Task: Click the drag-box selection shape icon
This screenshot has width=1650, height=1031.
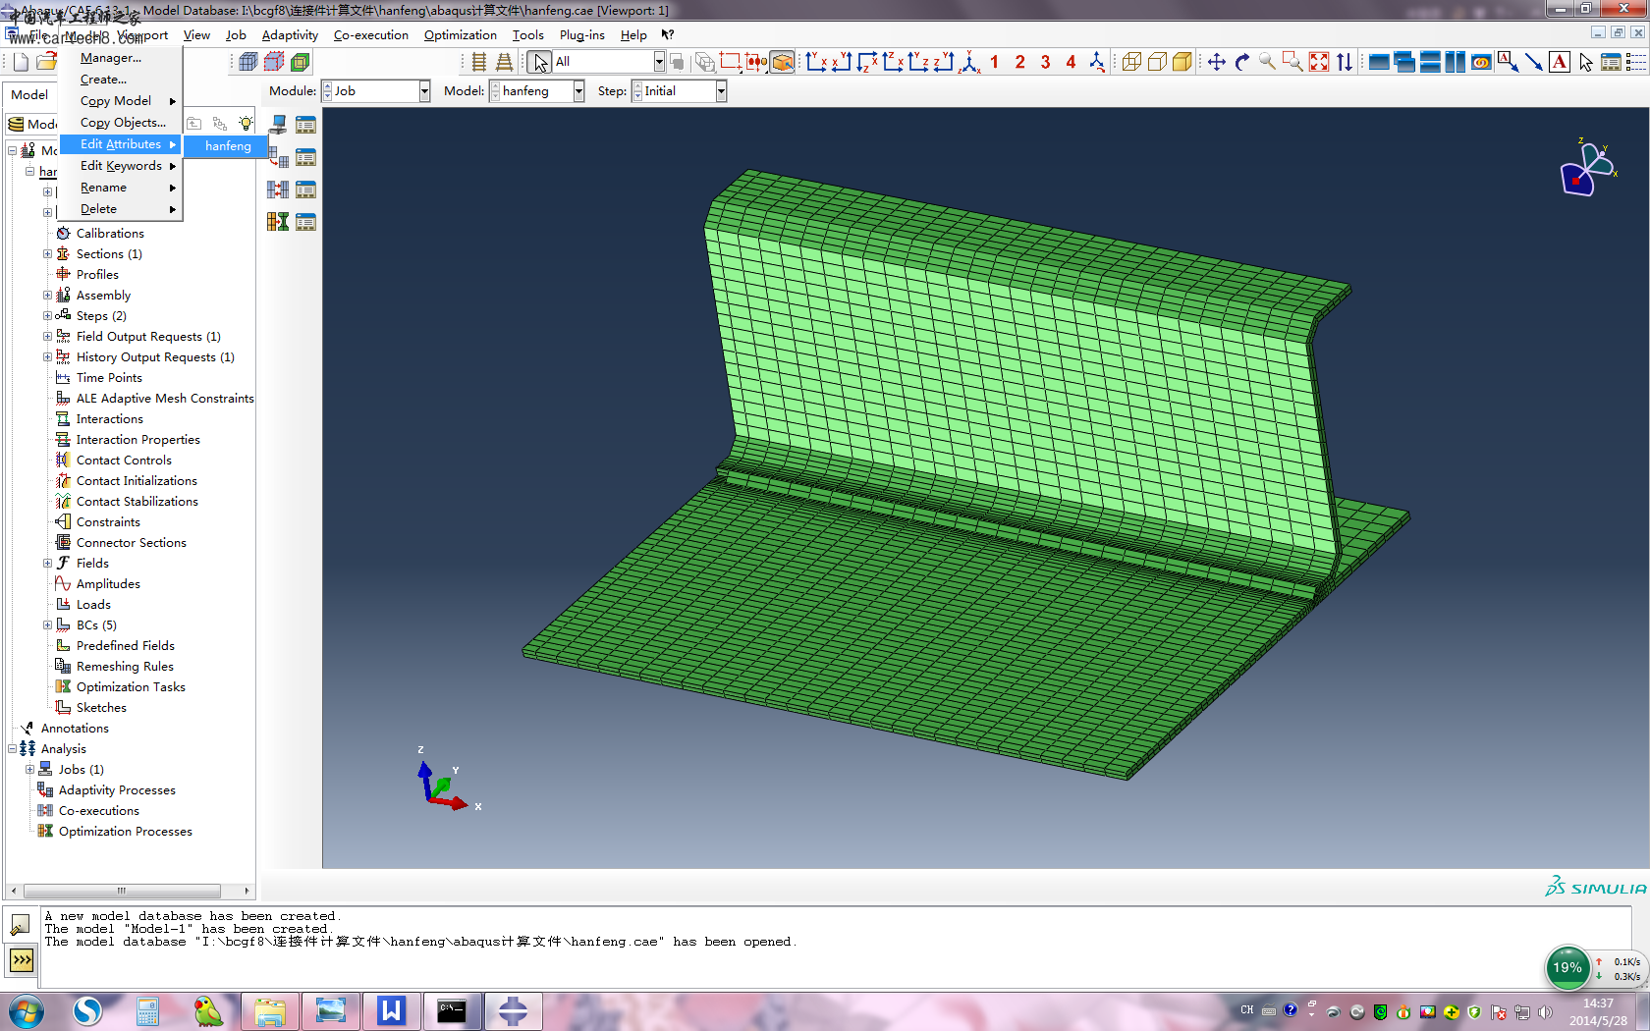Action: [x=730, y=62]
